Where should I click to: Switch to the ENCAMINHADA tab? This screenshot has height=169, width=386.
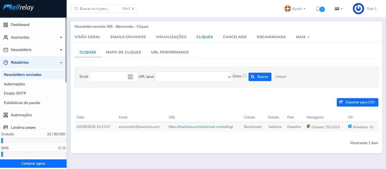pos(271,37)
